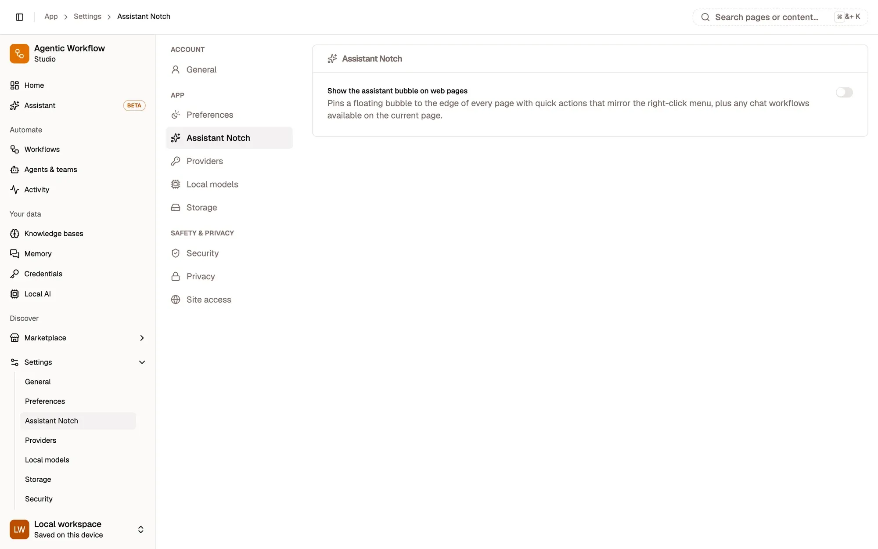Click the Privacy lock icon

[x=176, y=277]
